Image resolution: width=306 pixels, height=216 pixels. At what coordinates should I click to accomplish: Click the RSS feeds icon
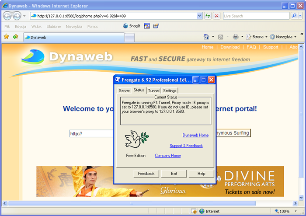tap(221, 37)
